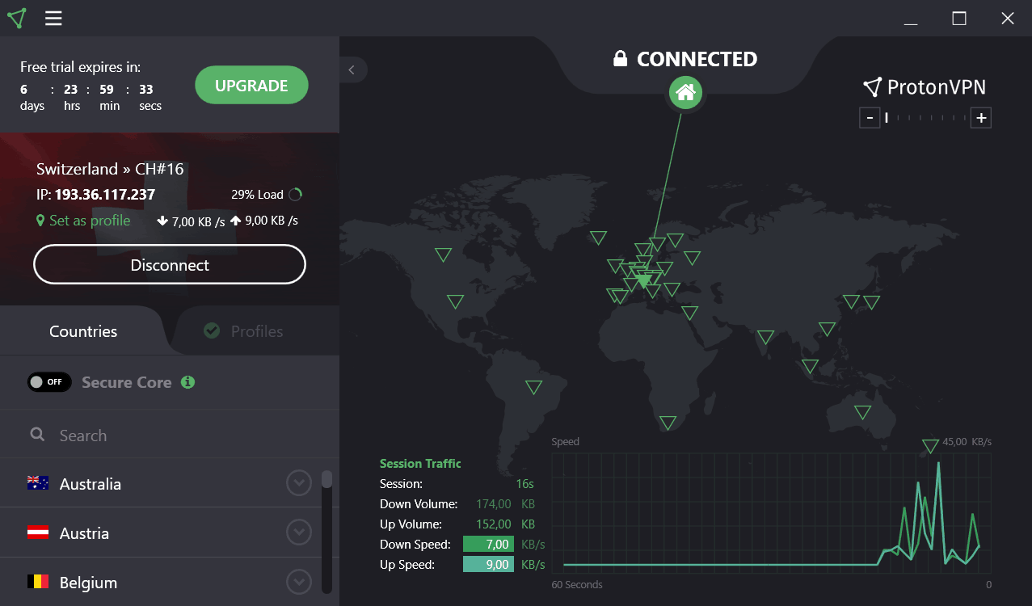
Task: Click the ProtonVPN logo on map
Action: click(925, 87)
